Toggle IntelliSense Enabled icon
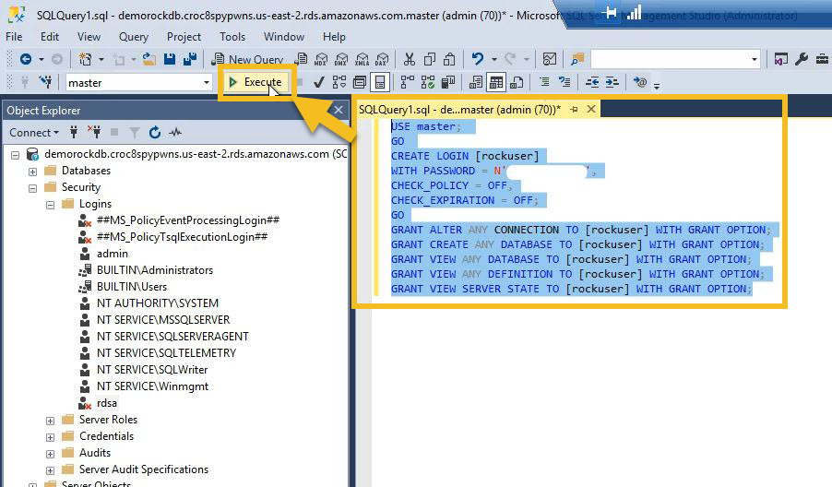 (x=380, y=82)
